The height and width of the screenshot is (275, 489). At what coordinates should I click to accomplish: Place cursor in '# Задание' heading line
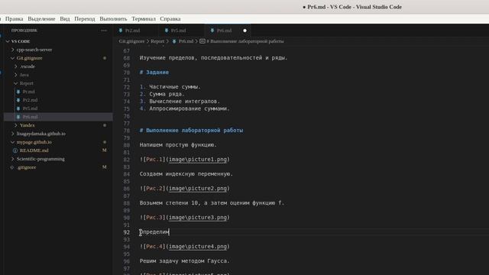coord(154,73)
